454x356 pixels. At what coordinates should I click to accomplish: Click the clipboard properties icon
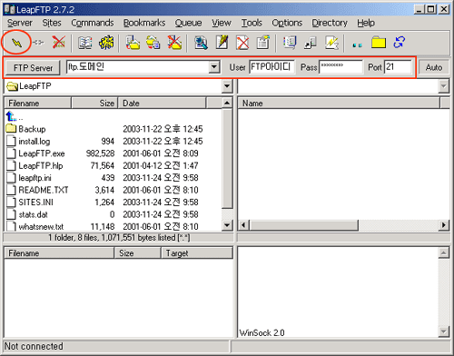[x=263, y=43]
